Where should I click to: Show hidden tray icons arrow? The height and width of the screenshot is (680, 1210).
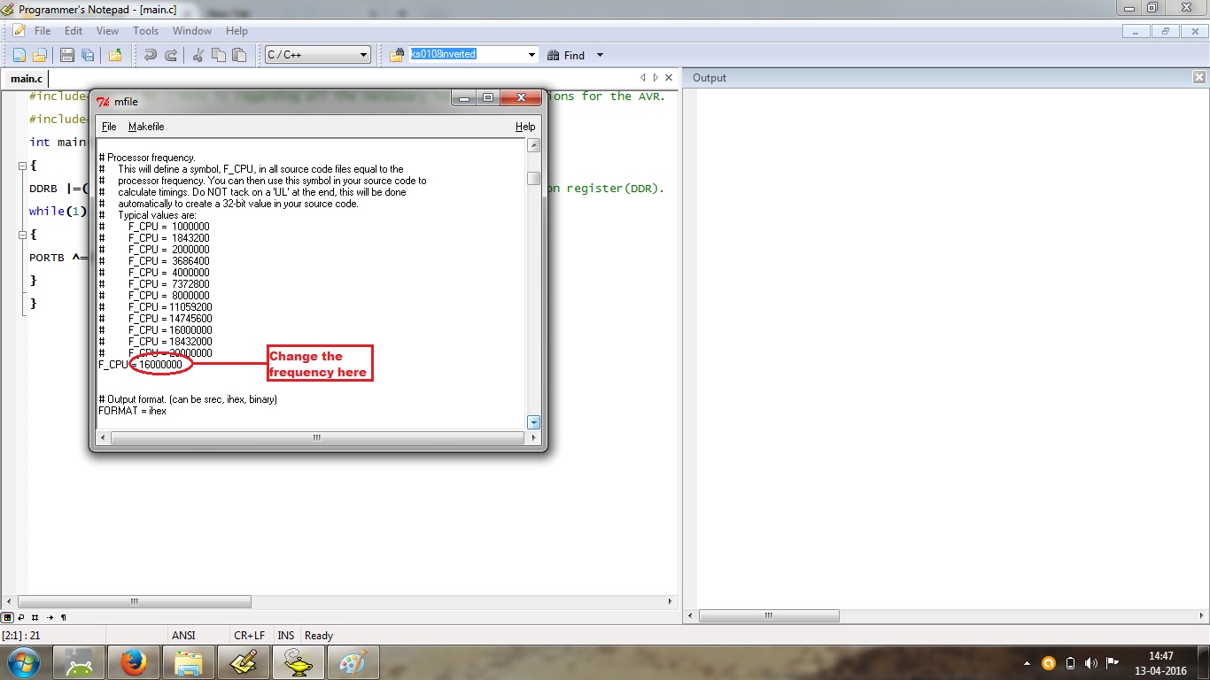[1027, 663]
